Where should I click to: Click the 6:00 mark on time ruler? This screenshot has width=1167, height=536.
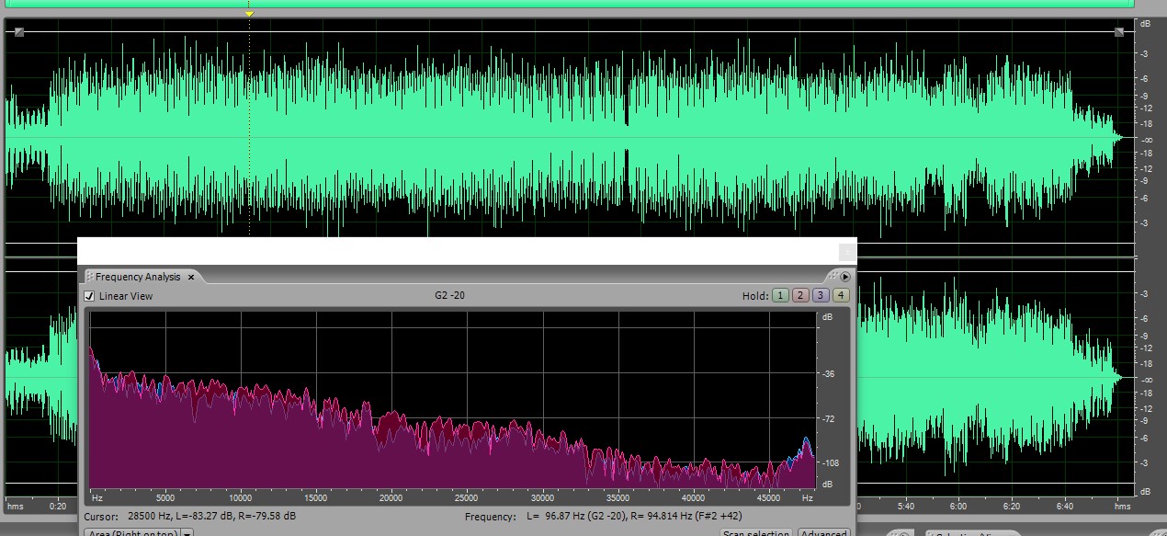[x=958, y=507]
